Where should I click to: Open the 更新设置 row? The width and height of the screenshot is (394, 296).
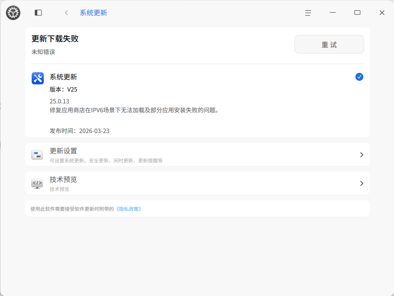coord(197,155)
